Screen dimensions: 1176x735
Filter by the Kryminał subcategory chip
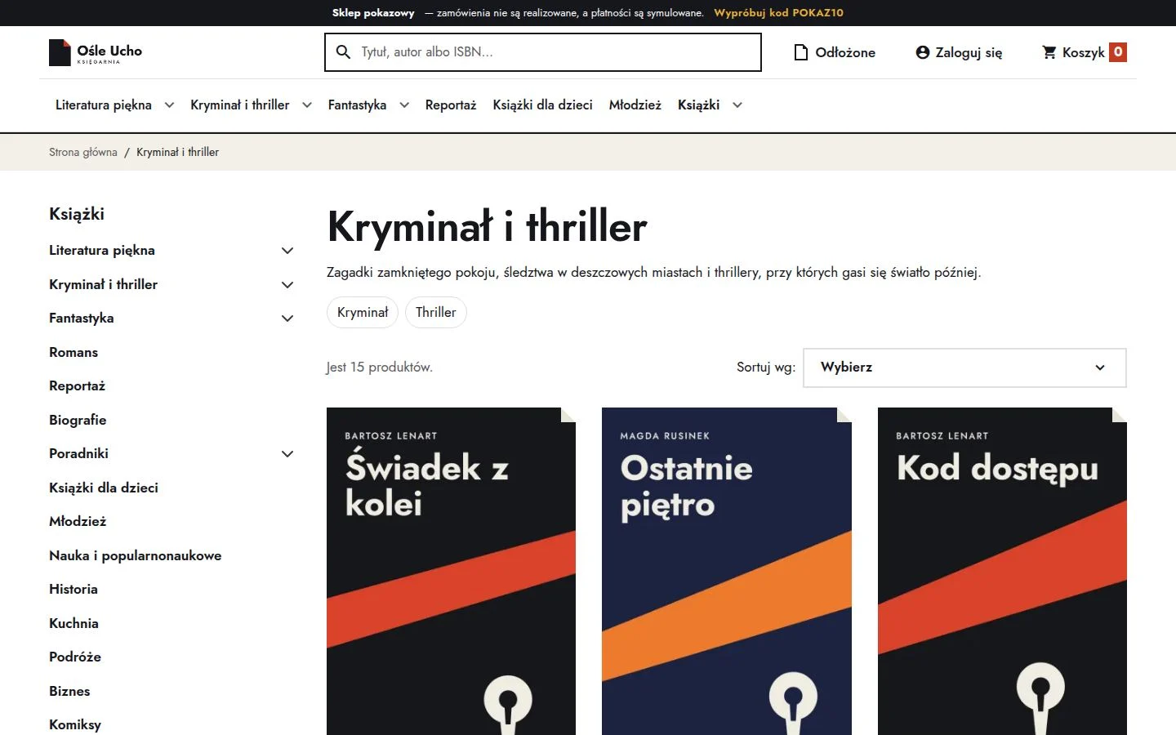click(x=363, y=313)
